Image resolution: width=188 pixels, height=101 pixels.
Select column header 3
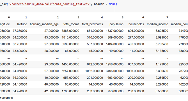(78, 17)
